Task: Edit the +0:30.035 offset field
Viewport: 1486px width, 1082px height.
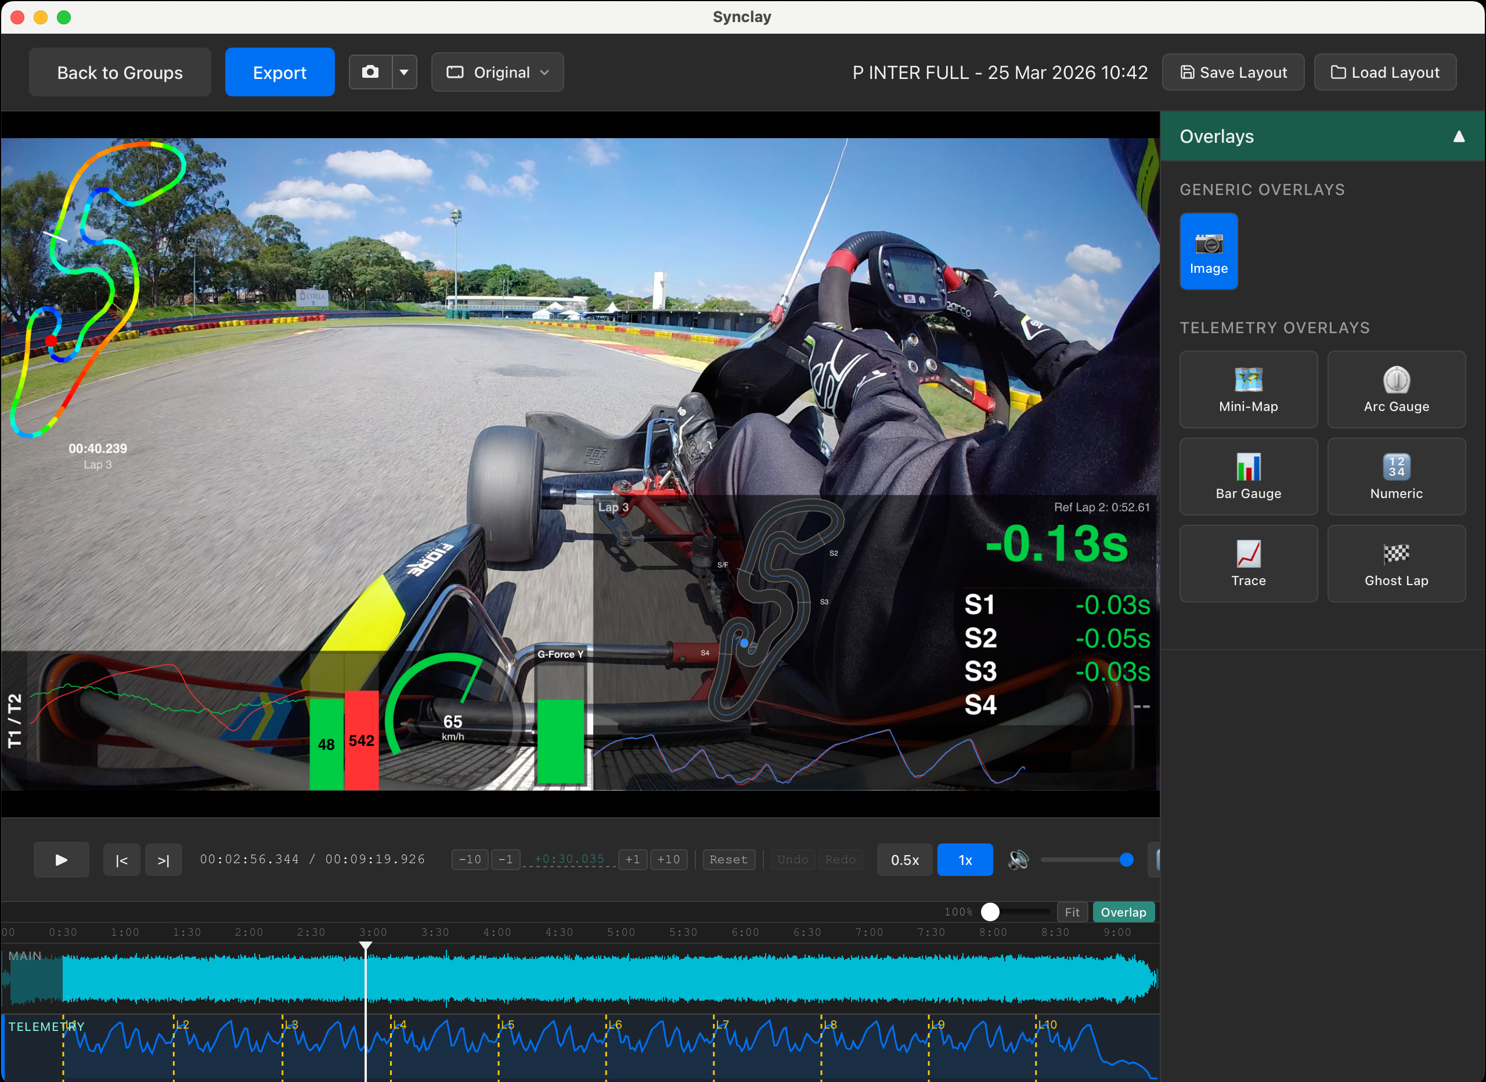Action: [569, 859]
